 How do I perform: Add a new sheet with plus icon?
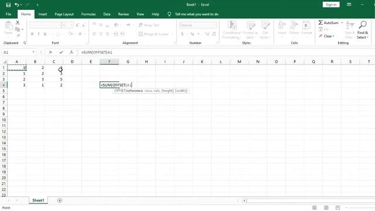pos(60,200)
